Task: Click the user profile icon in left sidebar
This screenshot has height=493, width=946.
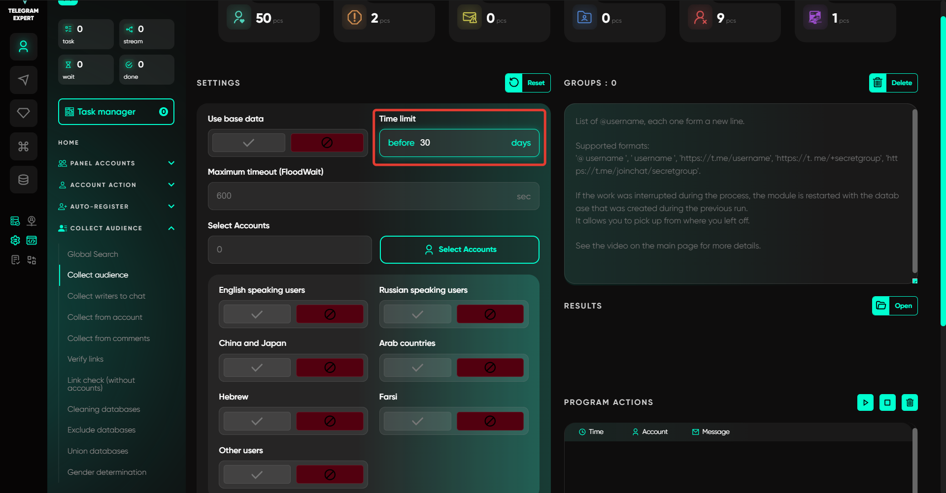Action: 23,47
